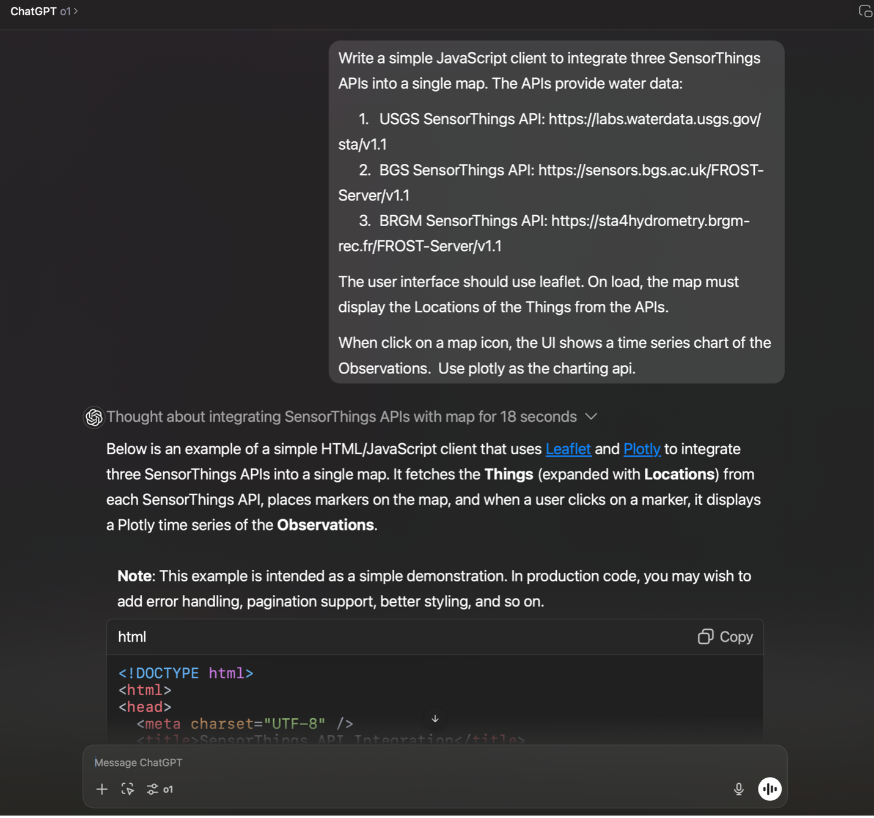The width and height of the screenshot is (874, 818).
Task: Click the DOCTYPE line in the code preview
Action: (x=186, y=672)
